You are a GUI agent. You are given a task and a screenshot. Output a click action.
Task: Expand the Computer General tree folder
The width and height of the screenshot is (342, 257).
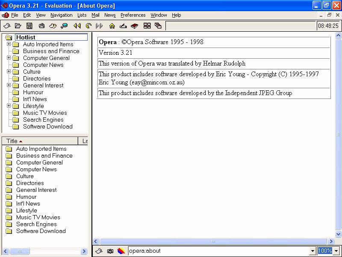(x=9, y=58)
